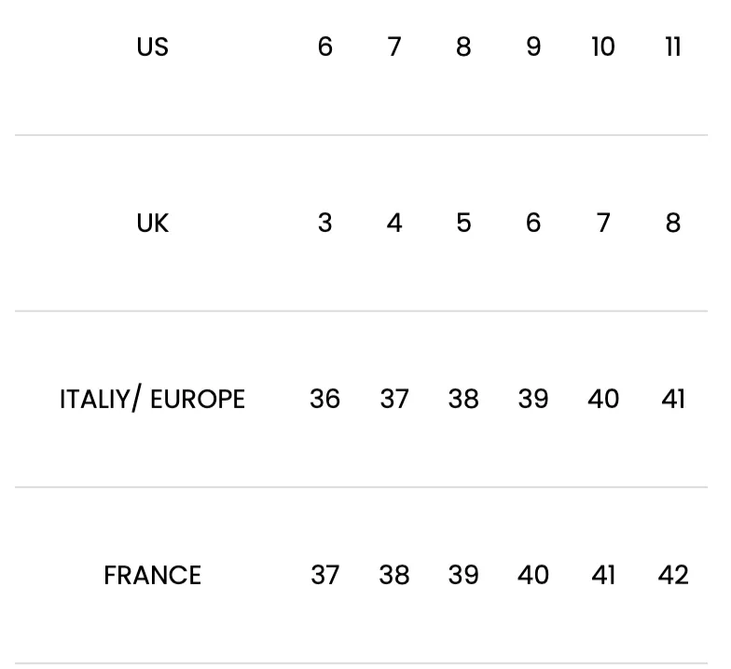Viewport: 731px width, 669px height.
Task: Select Italy/Europe size 38
Action: coord(464,399)
